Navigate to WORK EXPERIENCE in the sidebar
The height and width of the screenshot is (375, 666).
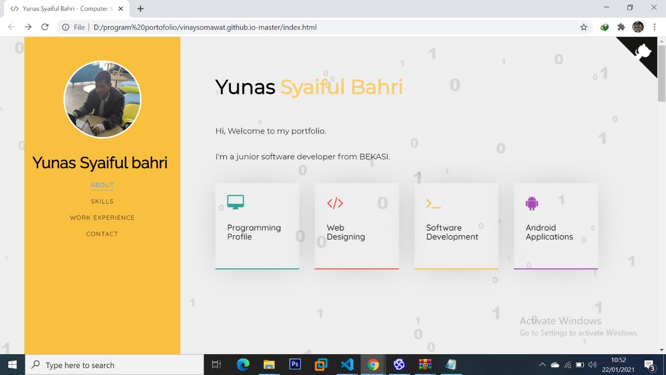pos(102,218)
